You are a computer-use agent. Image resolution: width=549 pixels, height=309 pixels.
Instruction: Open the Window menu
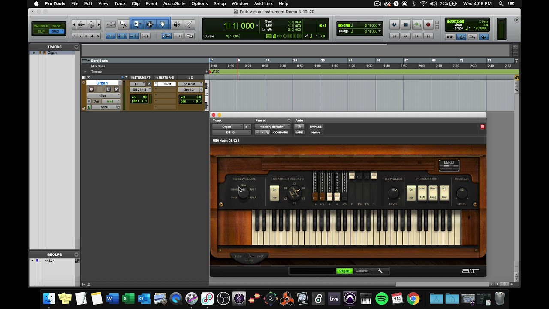[x=240, y=3]
